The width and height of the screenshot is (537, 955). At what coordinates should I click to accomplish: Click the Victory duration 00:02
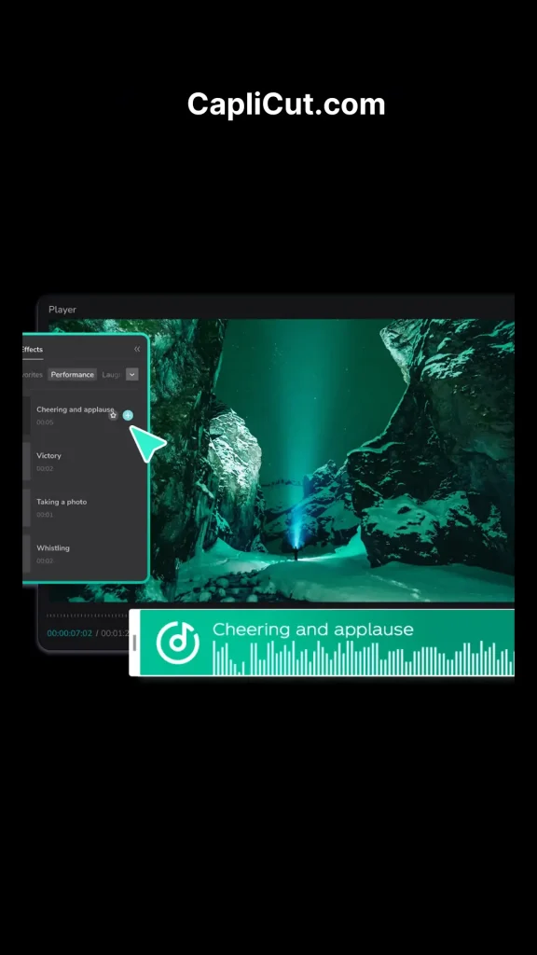(x=45, y=468)
